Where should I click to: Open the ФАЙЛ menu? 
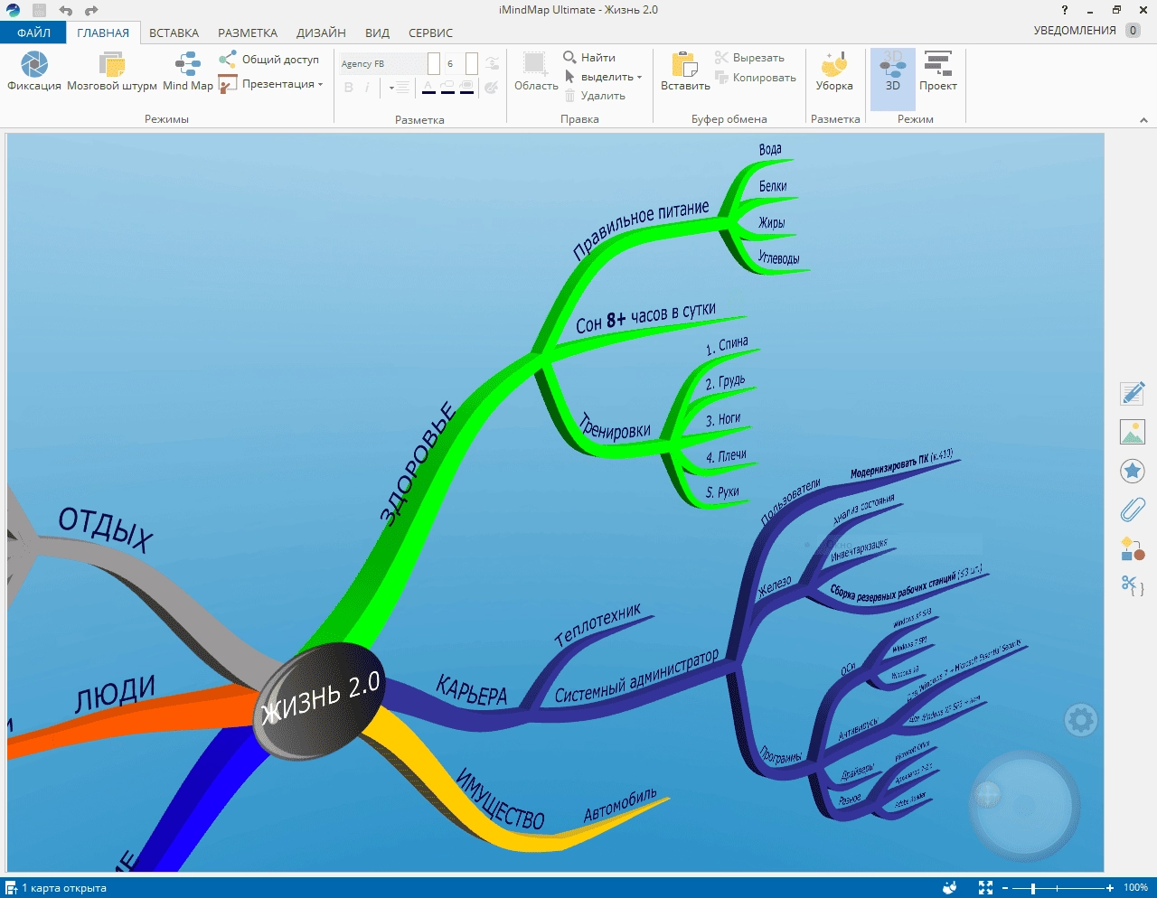tap(33, 33)
